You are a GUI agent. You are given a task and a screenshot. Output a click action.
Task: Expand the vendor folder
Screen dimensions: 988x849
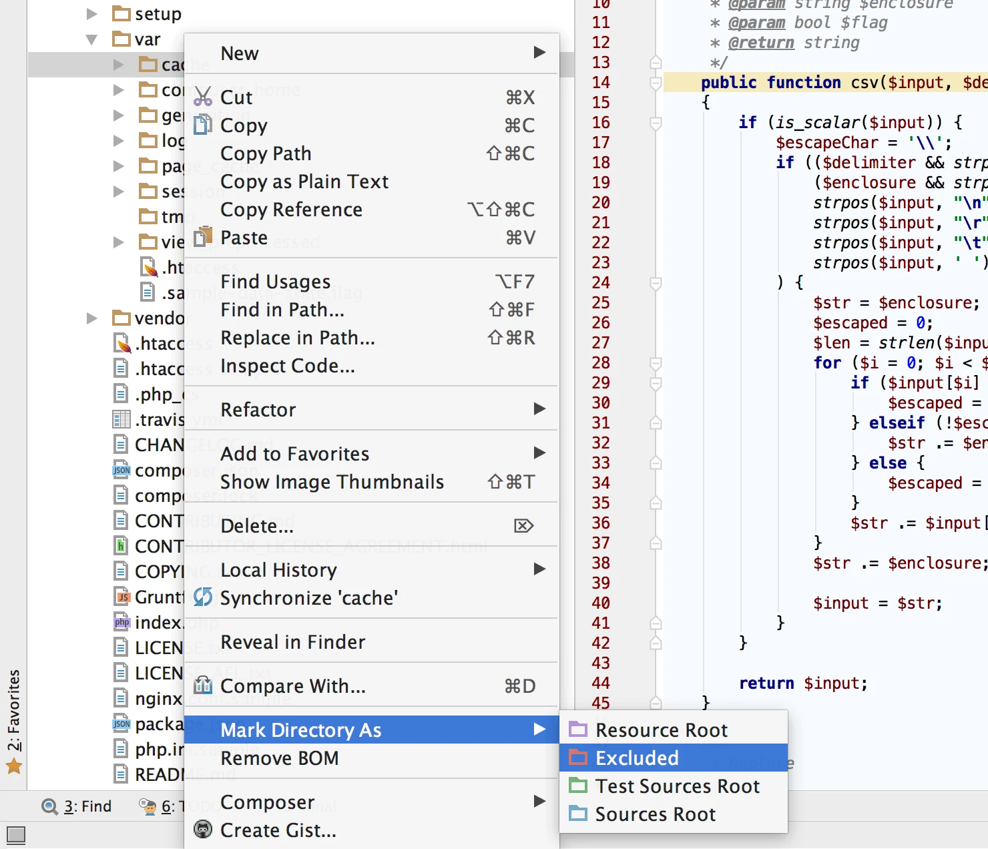click(x=91, y=318)
